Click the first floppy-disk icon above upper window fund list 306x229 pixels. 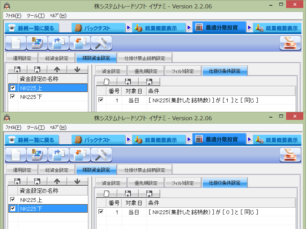(17, 69)
